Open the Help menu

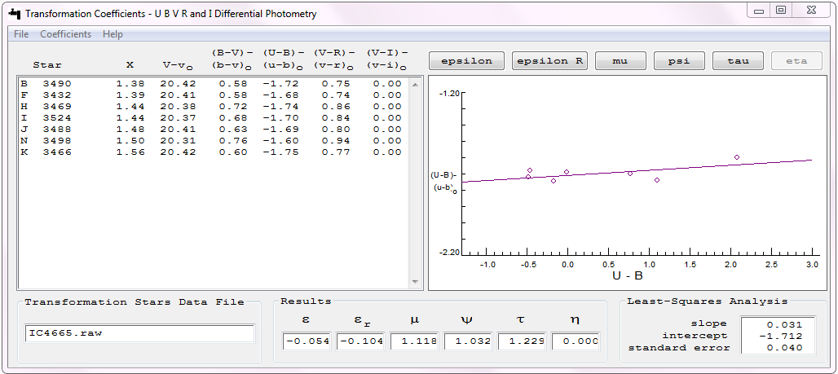112,34
